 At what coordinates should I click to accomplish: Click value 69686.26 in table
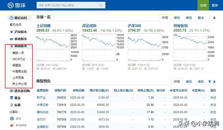[x=103, y=105]
